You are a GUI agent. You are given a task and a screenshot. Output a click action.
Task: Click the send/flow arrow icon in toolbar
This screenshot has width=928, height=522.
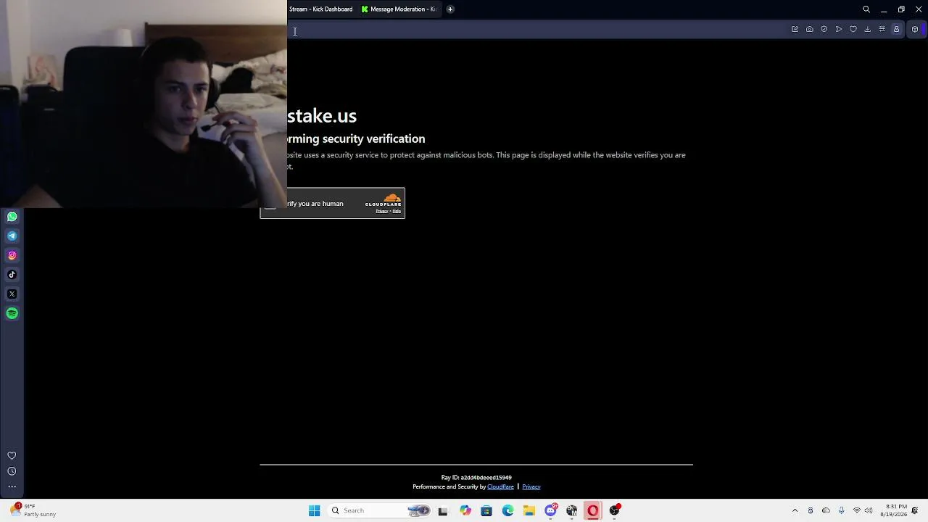[839, 29]
